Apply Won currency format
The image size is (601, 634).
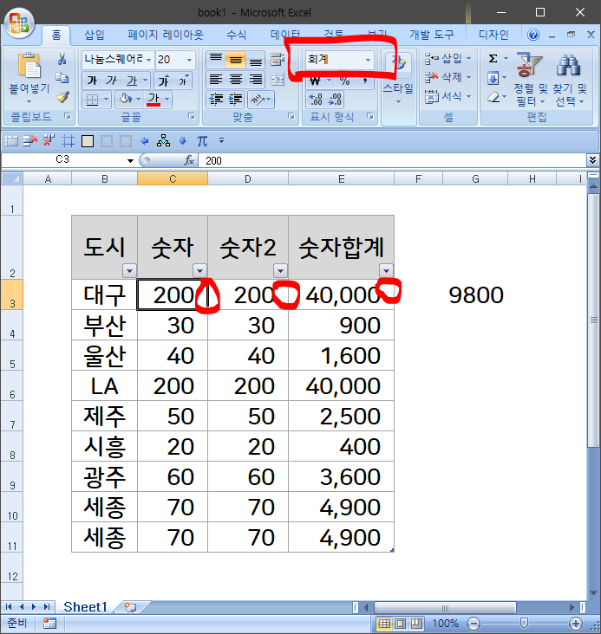(x=315, y=81)
